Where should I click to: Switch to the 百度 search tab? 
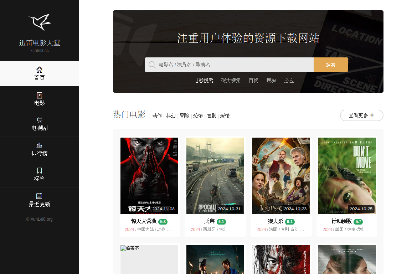pos(253,80)
